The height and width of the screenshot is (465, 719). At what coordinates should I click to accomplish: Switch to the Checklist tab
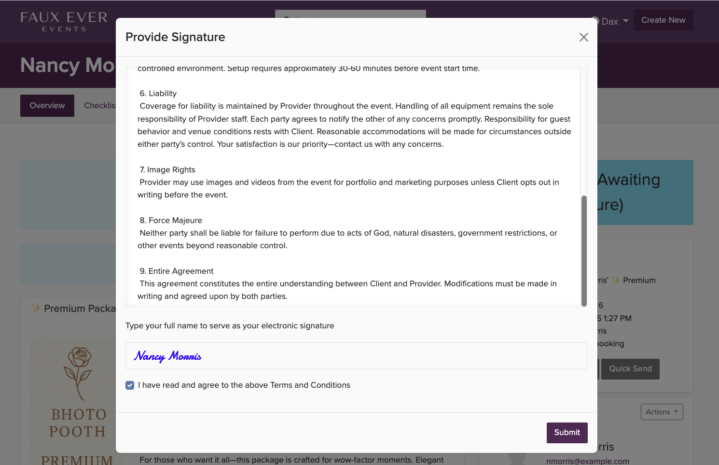(x=100, y=105)
